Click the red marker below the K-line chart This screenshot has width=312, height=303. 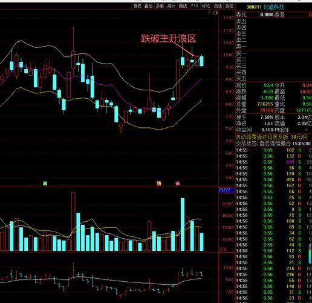(178, 184)
